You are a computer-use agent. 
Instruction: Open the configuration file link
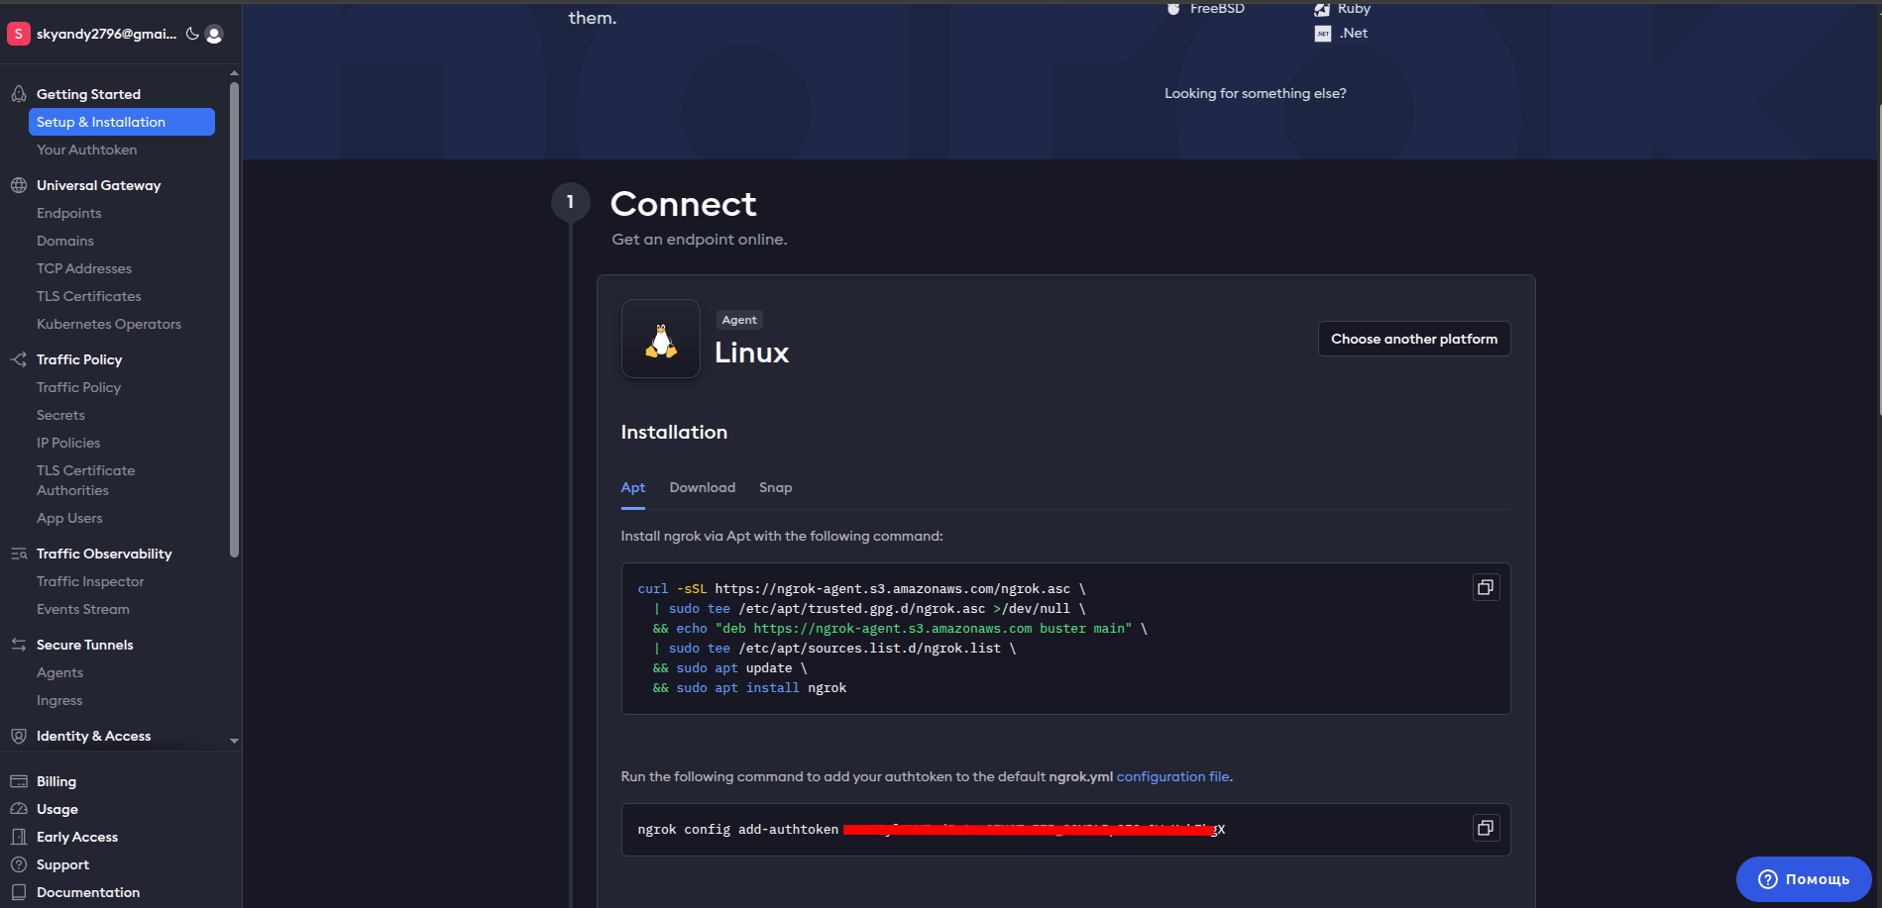click(1173, 776)
